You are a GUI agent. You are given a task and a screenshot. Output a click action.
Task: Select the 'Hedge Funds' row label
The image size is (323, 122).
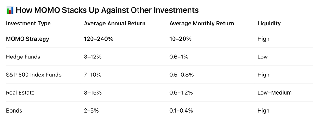pos(23,57)
